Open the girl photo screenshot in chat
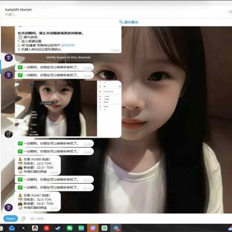The width and height of the screenshot is (232, 232). coord(68,108)
